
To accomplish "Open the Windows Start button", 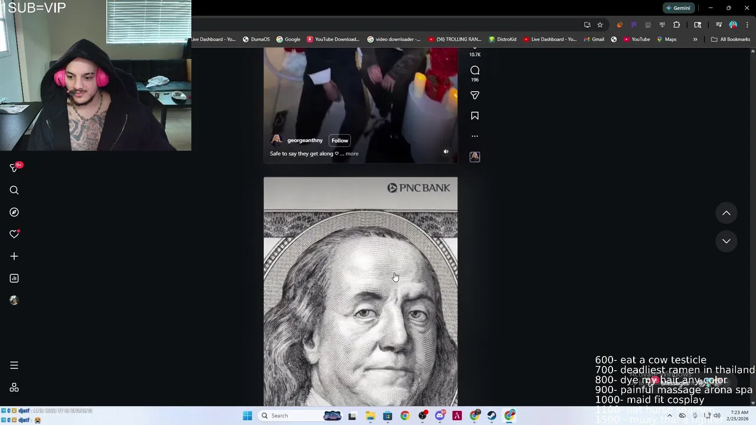I will click(247, 416).
